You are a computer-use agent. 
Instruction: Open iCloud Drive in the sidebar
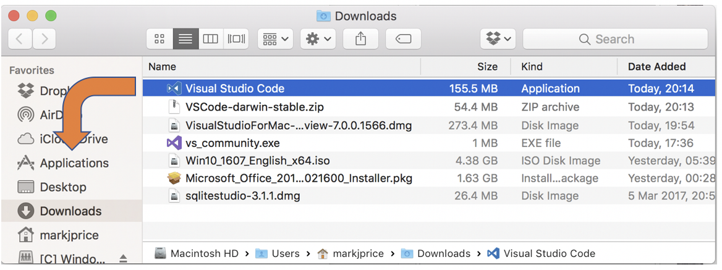click(62, 139)
